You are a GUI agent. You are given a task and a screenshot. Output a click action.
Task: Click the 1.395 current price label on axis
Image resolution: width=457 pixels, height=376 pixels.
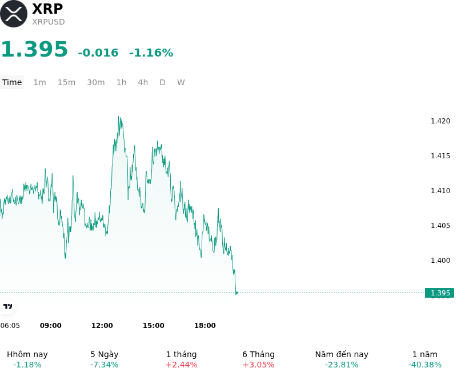click(440, 293)
